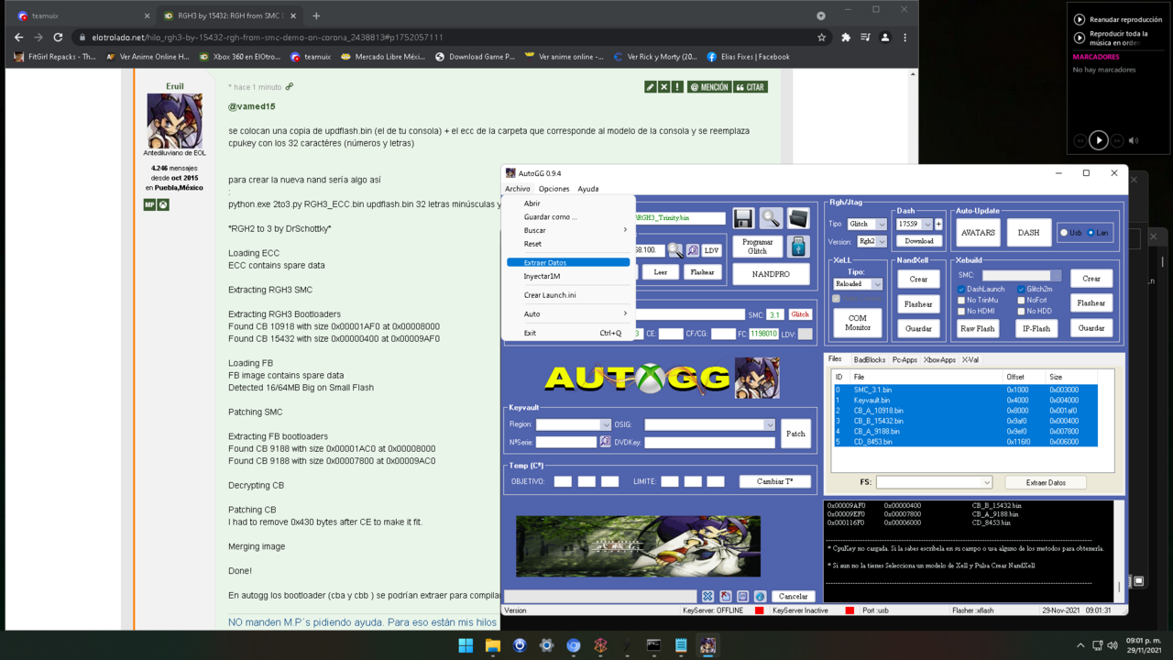Select CB_B_15432.bin row in files list

tap(965, 421)
